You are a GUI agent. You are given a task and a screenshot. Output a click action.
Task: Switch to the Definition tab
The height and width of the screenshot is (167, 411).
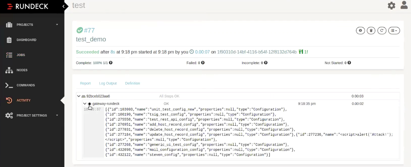click(132, 83)
